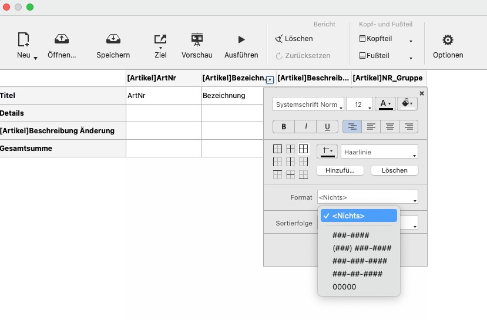Viewport: 487px width, 320px height.
Task: Click the Speichern save icon
Action: coord(113,40)
